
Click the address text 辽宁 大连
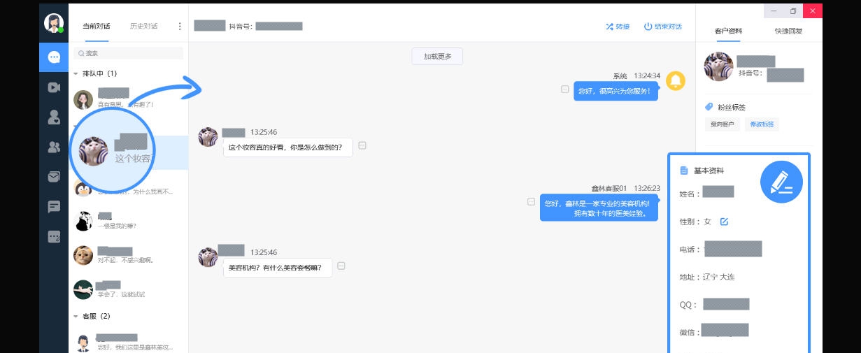[x=718, y=278]
